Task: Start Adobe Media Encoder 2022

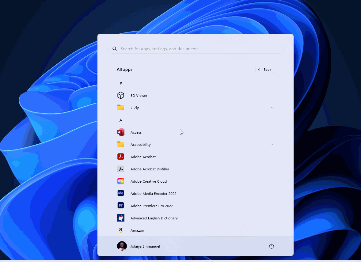Action: click(x=121, y=194)
